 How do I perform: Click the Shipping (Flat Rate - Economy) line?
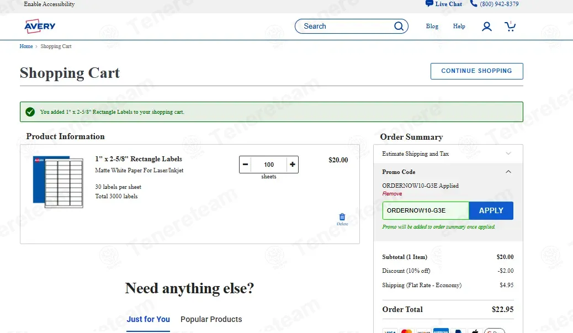click(x=448, y=285)
